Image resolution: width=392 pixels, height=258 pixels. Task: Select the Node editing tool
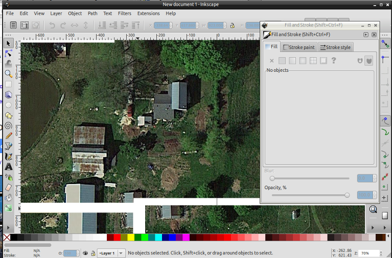click(x=9, y=54)
